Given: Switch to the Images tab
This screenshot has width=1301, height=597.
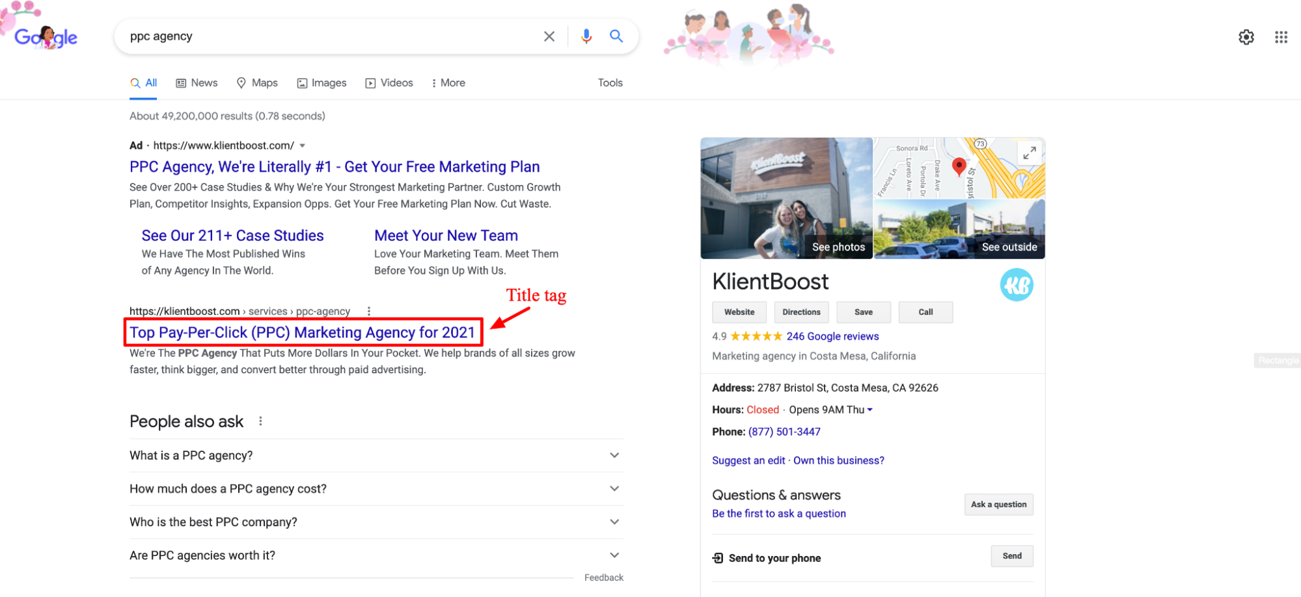Looking at the screenshot, I should pos(322,83).
